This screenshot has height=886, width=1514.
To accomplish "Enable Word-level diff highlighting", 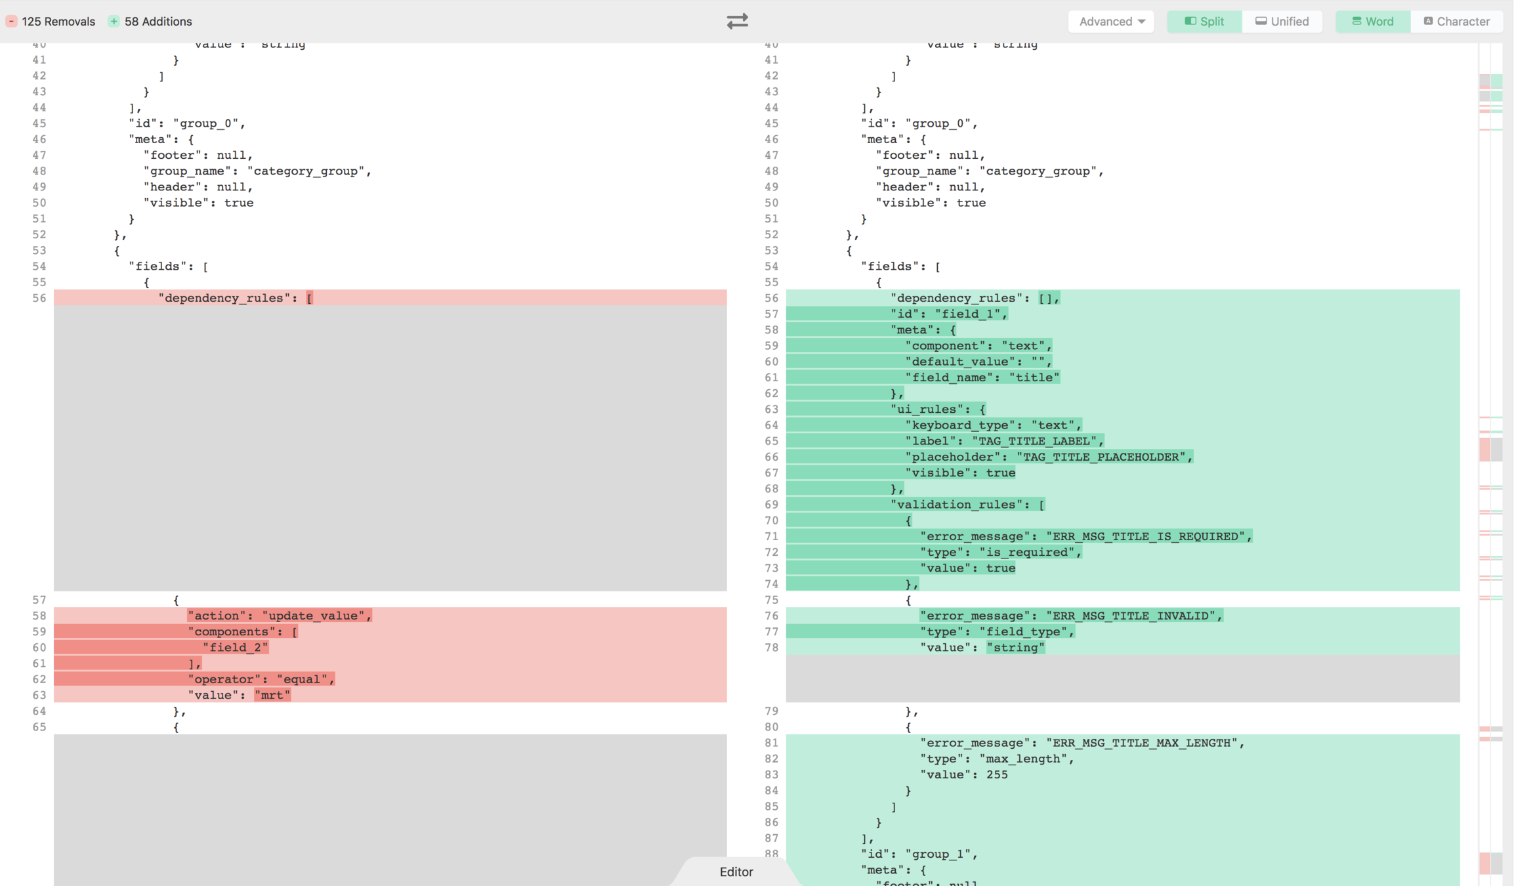I will (1372, 21).
